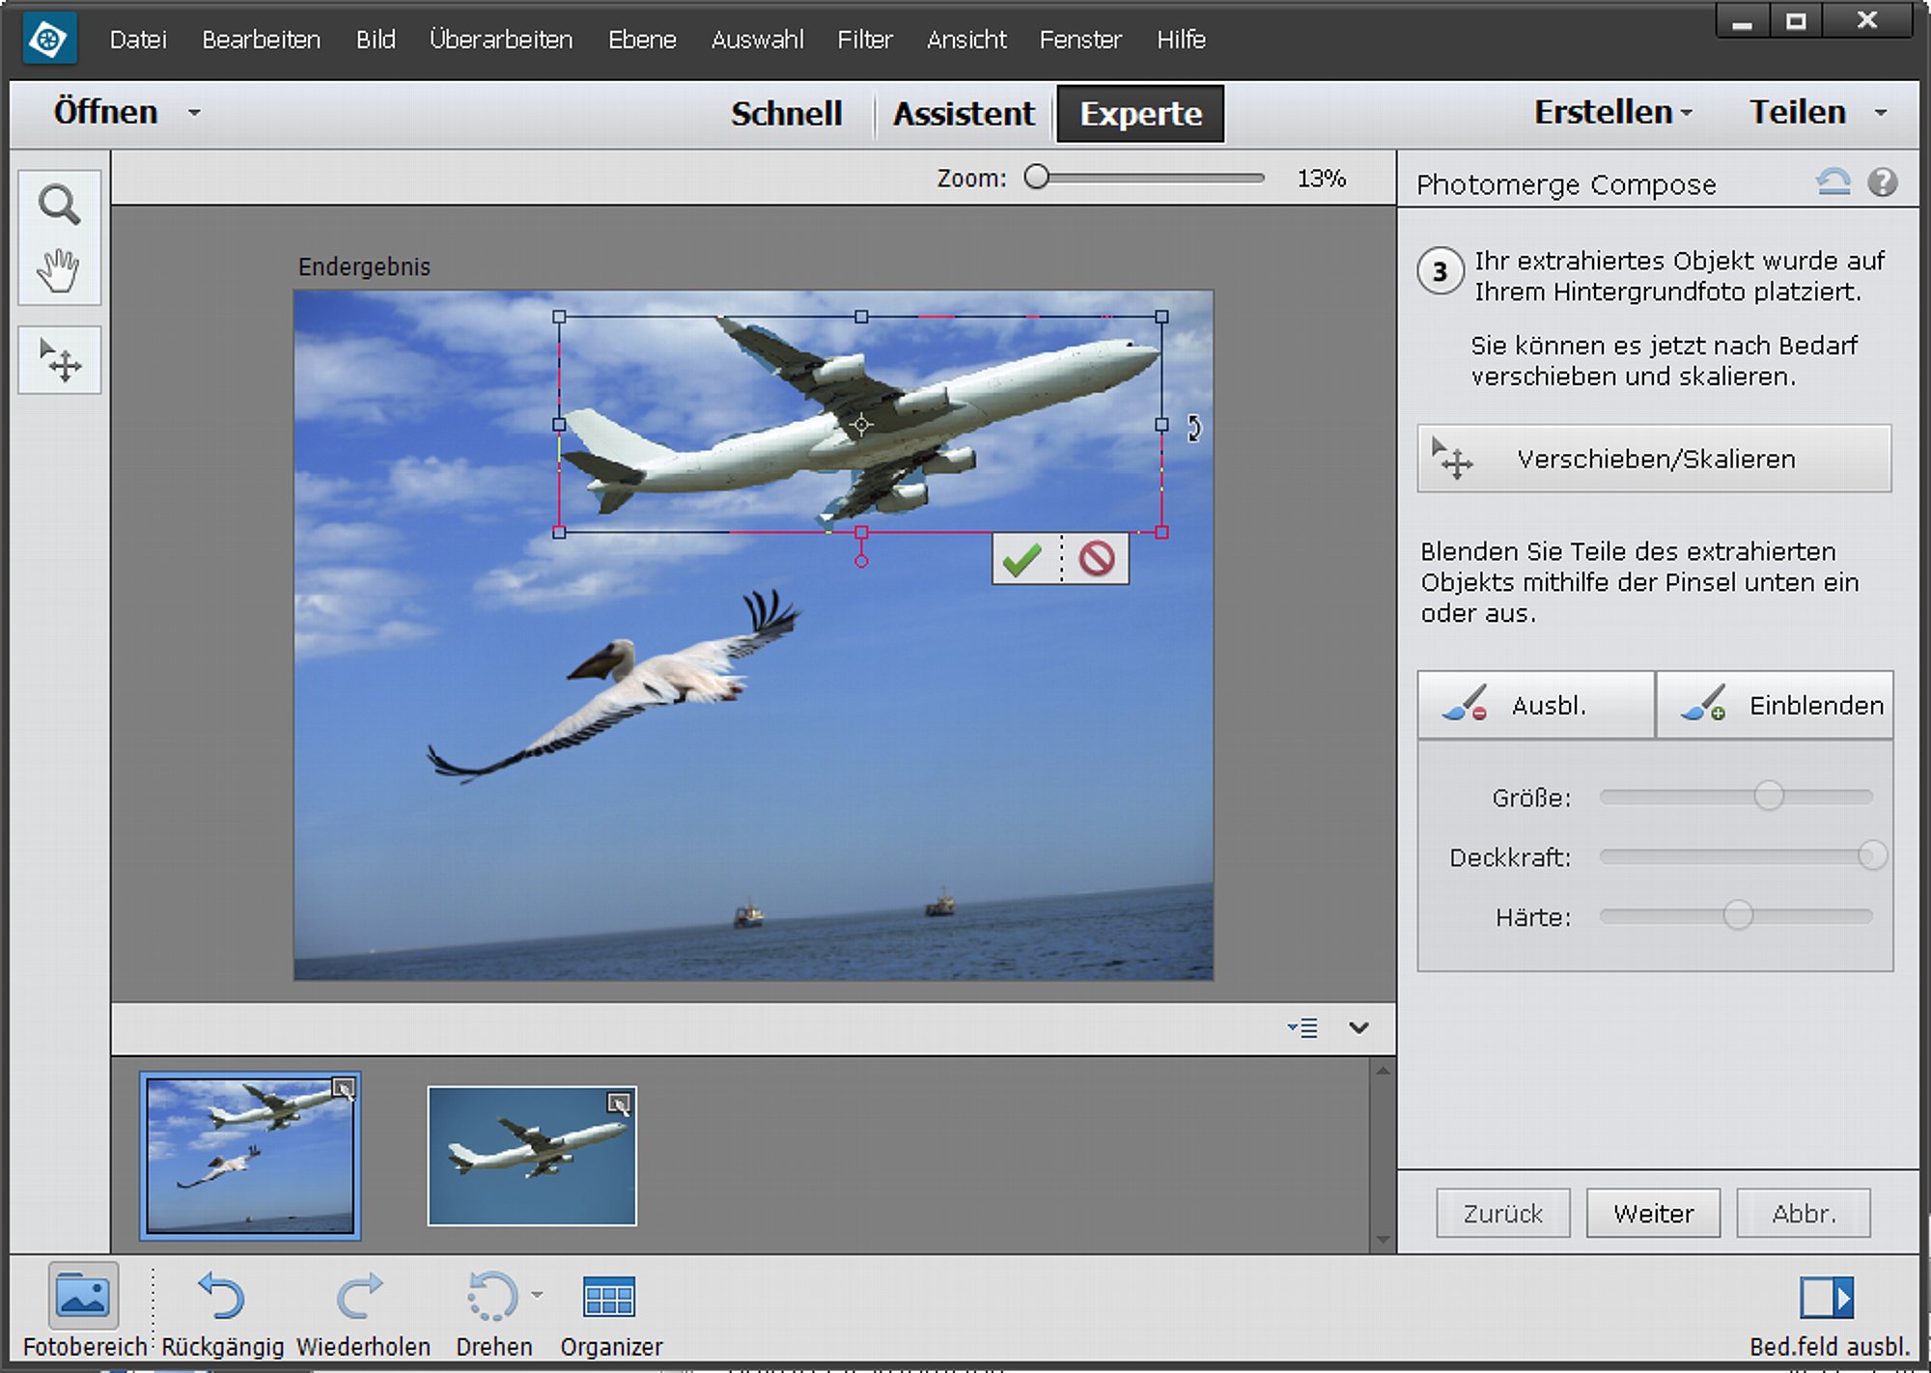Open the Bearbeiten menu

pos(261,40)
